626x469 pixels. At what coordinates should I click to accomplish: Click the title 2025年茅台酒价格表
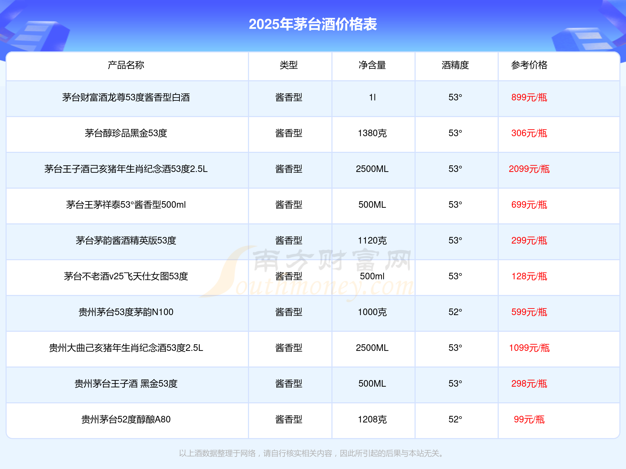pyautogui.click(x=313, y=24)
